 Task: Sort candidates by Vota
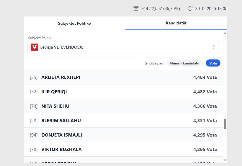coord(213,63)
